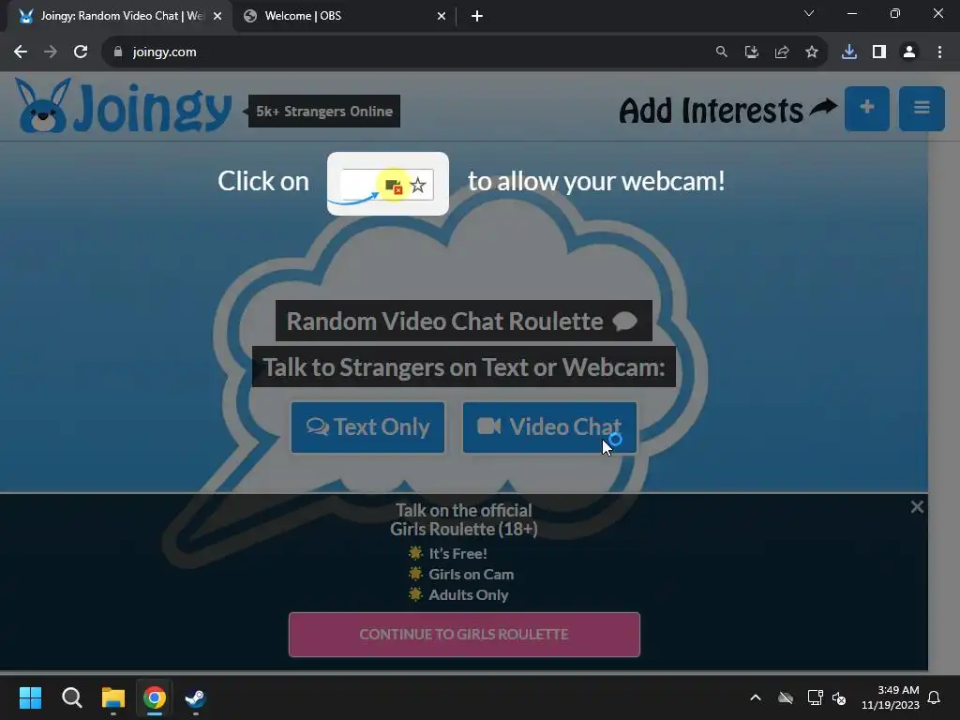The image size is (960, 720).
Task: Open Chrome three-dot menu
Action: point(939,52)
